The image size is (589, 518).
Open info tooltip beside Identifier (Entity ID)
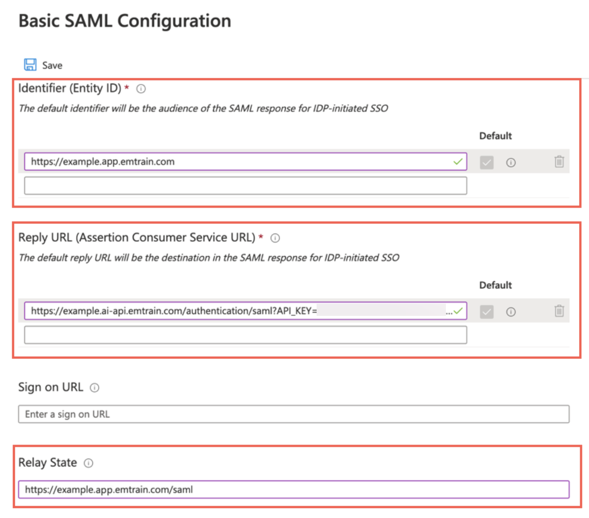[x=141, y=88]
